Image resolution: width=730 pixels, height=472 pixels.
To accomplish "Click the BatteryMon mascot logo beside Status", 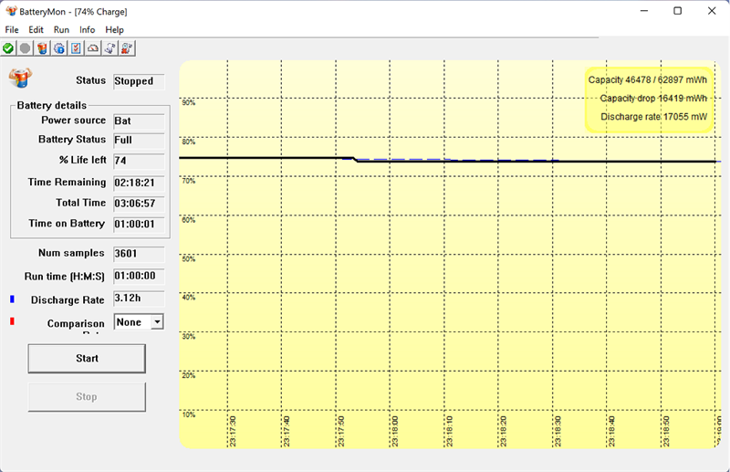I will pyautogui.click(x=20, y=78).
